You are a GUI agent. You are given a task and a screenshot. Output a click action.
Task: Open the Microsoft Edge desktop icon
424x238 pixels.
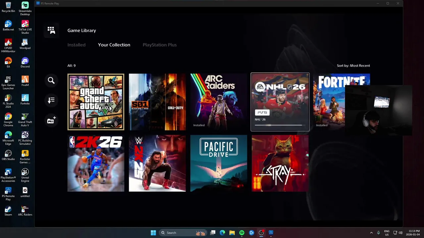(8, 139)
